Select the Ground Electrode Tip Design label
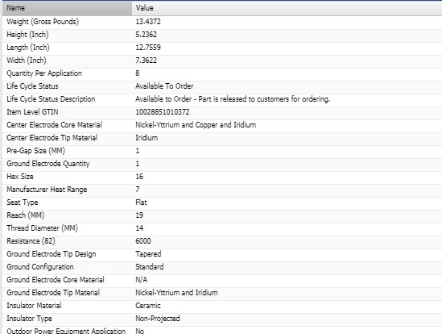 (52, 254)
